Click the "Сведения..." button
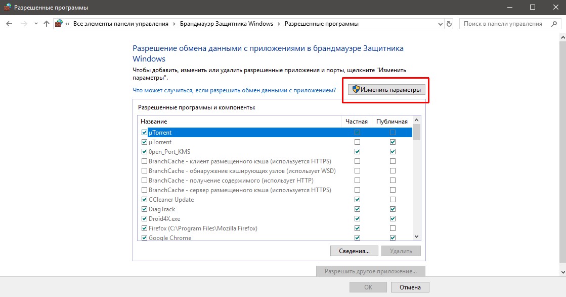The width and height of the screenshot is (566, 297). click(x=354, y=251)
